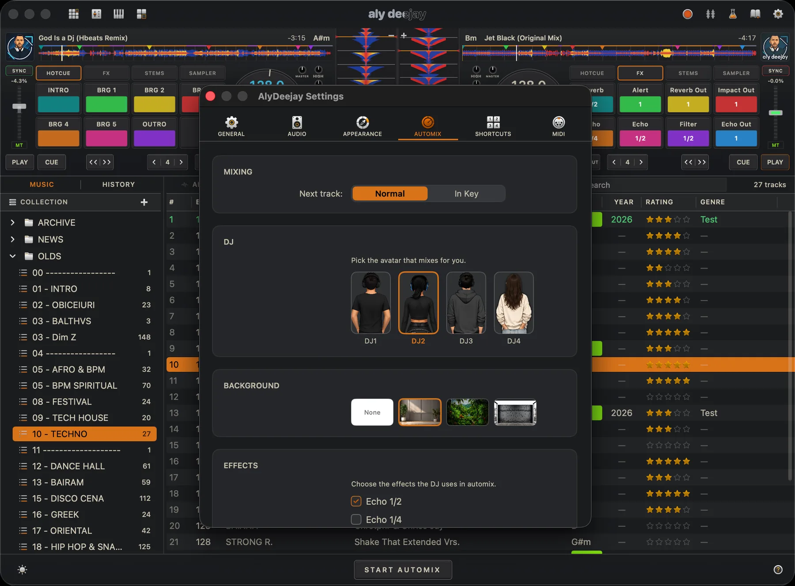Decrease left deck loop size arrow
The width and height of the screenshot is (795, 586).
click(154, 162)
